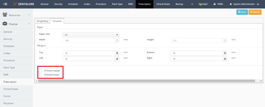Viewport: 265px width, 107px height.
Task: Toggle the sidebar collapse menu icon
Action: [x=5, y=4]
